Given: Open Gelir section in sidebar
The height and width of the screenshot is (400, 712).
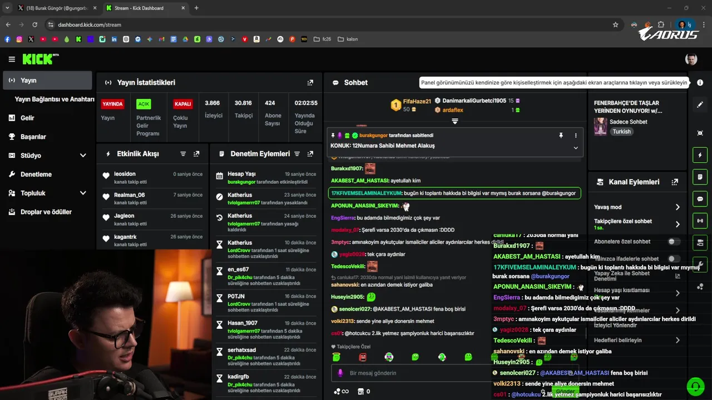Looking at the screenshot, I should (x=27, y=118).
